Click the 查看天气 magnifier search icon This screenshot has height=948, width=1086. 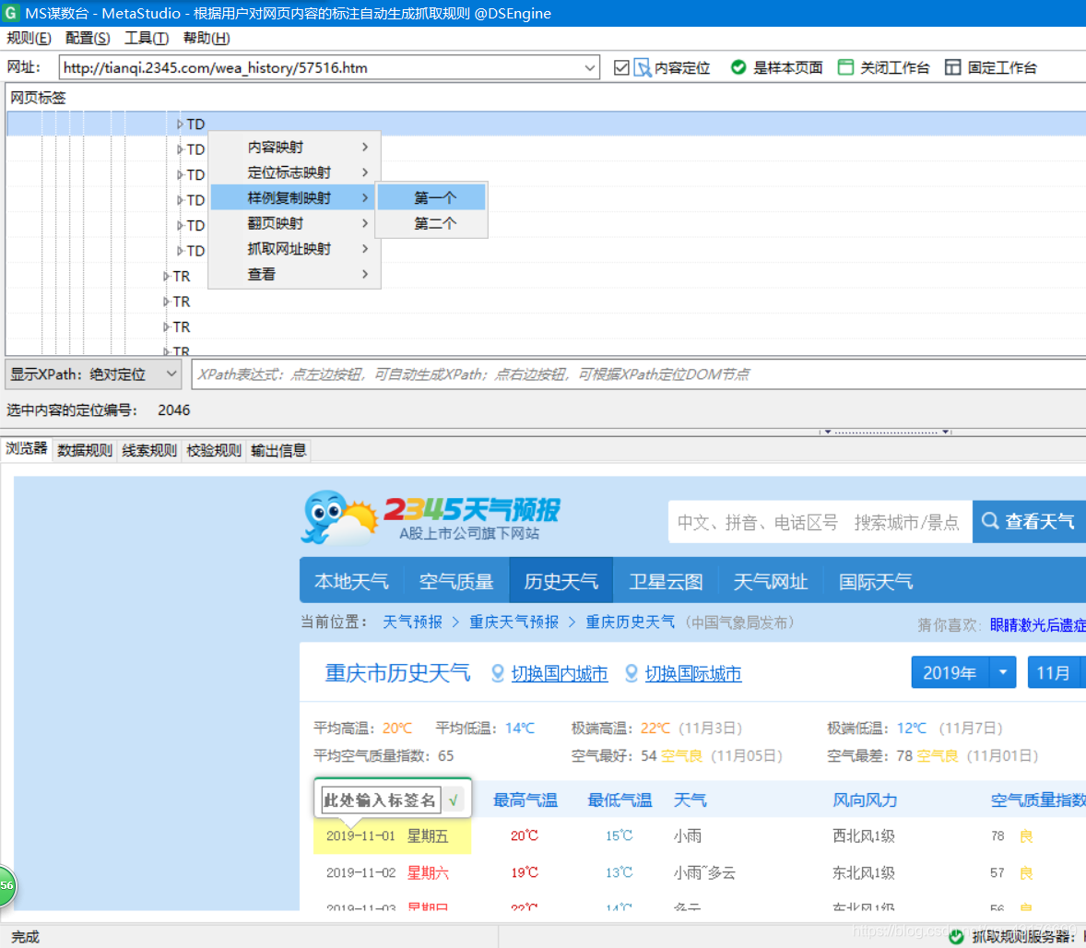pyautogui.click(x=989, y=521)
